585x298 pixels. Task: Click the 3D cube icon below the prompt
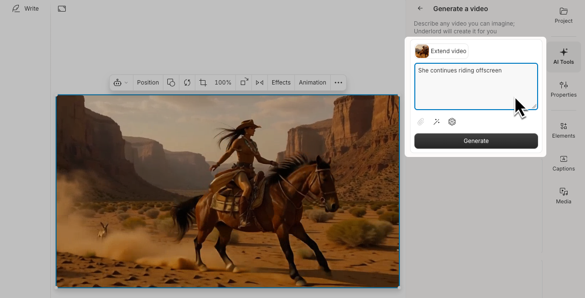pyautogui.click(x=452, y=122)
